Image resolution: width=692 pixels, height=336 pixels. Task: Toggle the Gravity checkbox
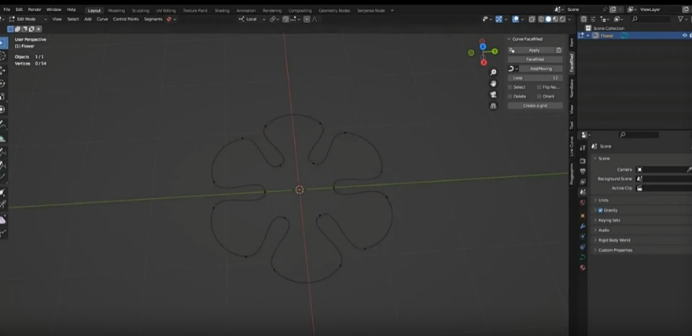point(601,210)
